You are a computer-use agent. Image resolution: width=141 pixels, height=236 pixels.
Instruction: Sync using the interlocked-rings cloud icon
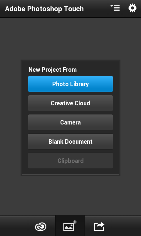coord(41,227)
